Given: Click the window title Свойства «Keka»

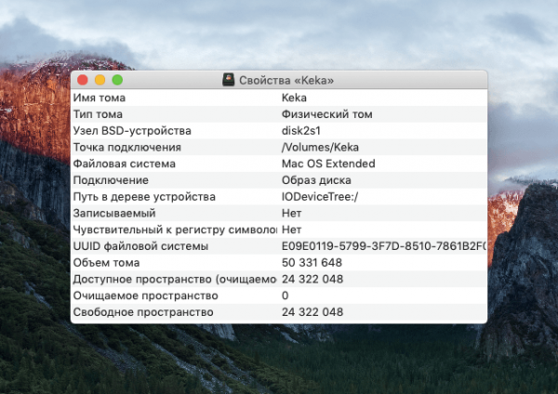Looking at the screenshot, I should click(286, 80).
